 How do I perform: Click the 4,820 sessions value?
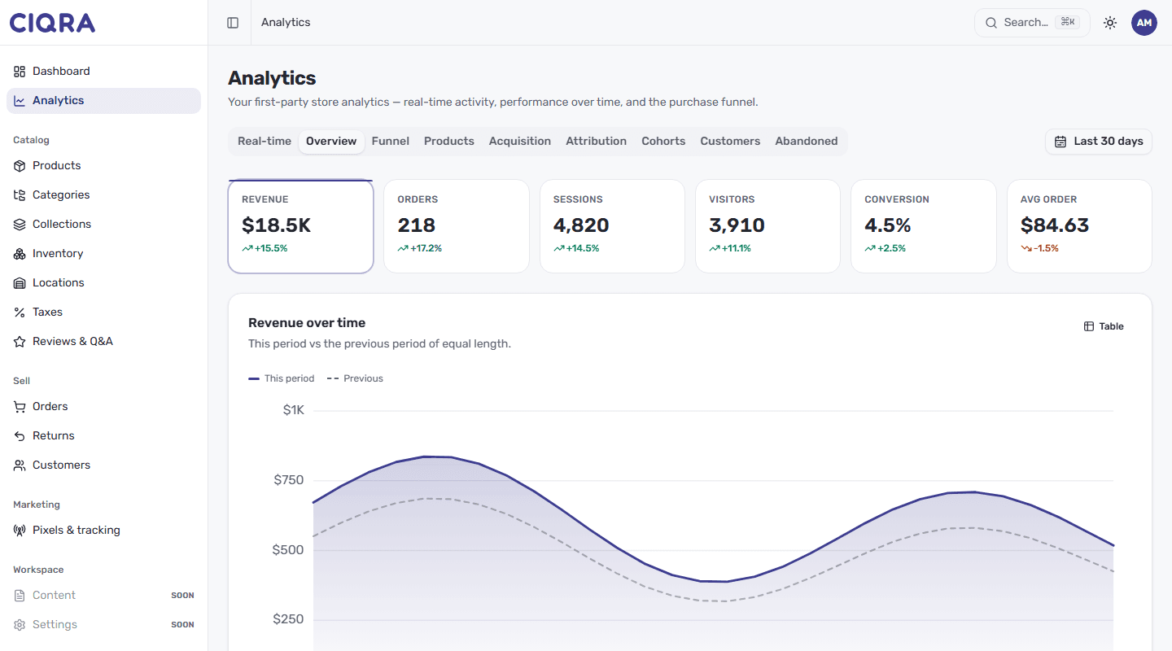click(x=581, y=225)
